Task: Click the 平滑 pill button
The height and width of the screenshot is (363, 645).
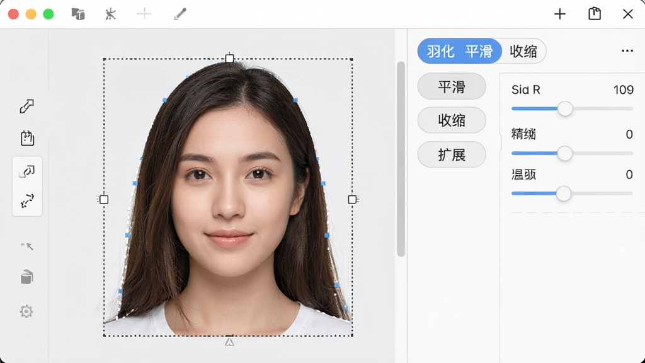Action: (452, 86)
